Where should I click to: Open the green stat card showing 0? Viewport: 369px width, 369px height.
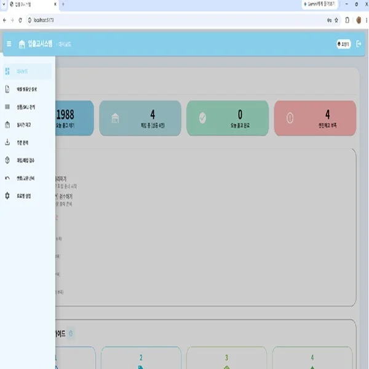[228, 118]
